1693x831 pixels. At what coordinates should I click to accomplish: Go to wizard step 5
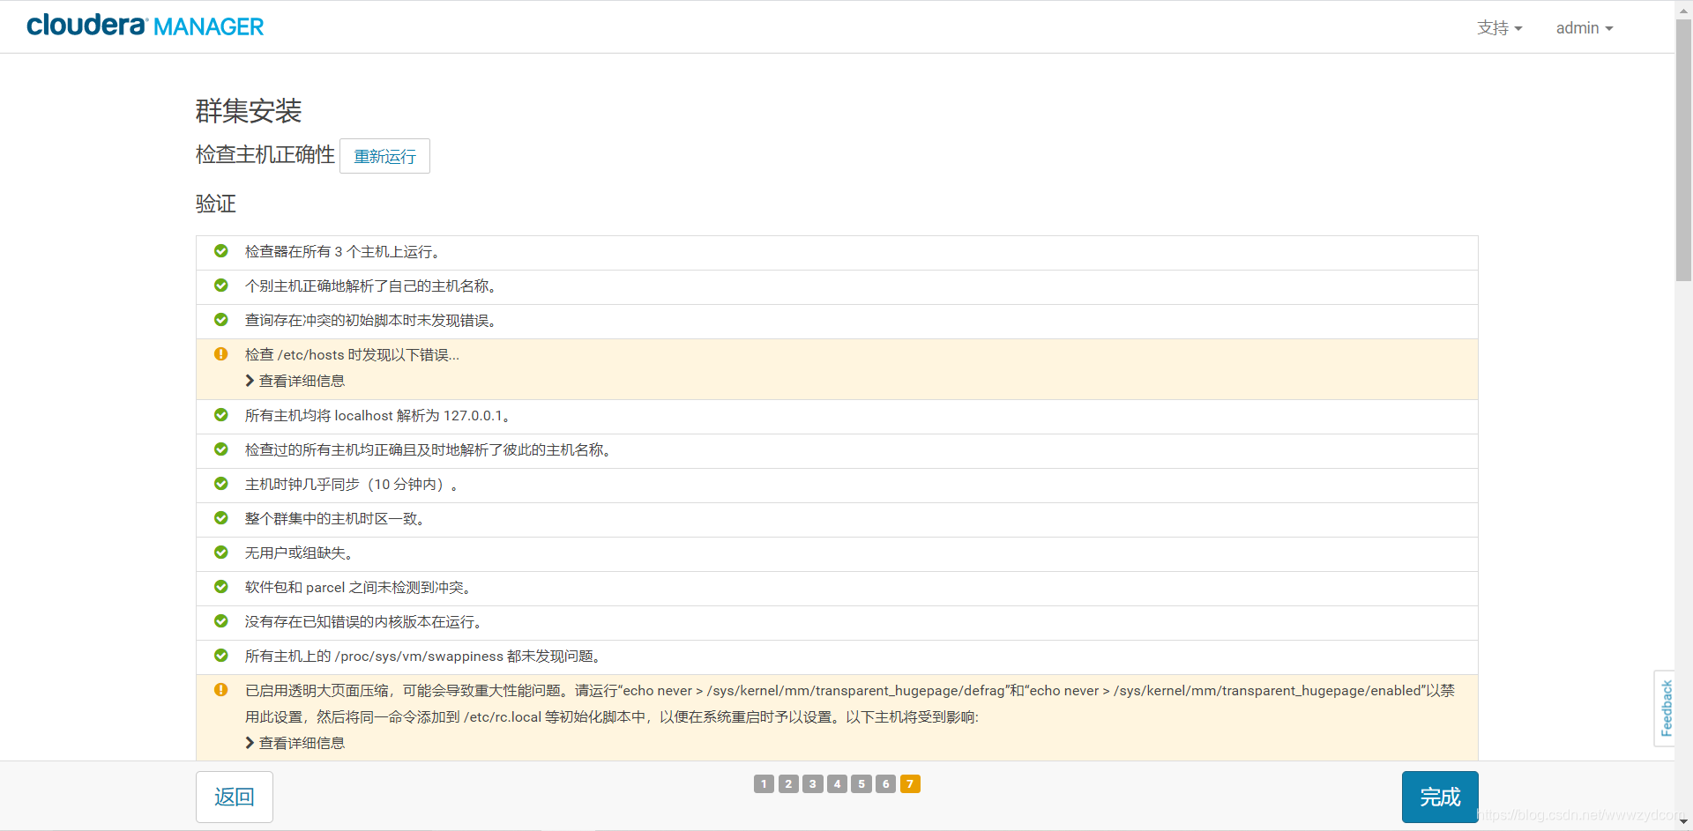[861, 783]
